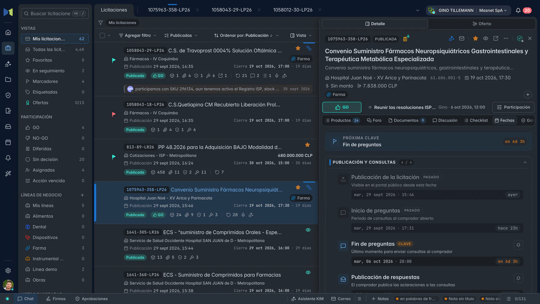Open the chevron next to select-all checkbox
This screenshot has height=304, width=540.
click(109, 35)
